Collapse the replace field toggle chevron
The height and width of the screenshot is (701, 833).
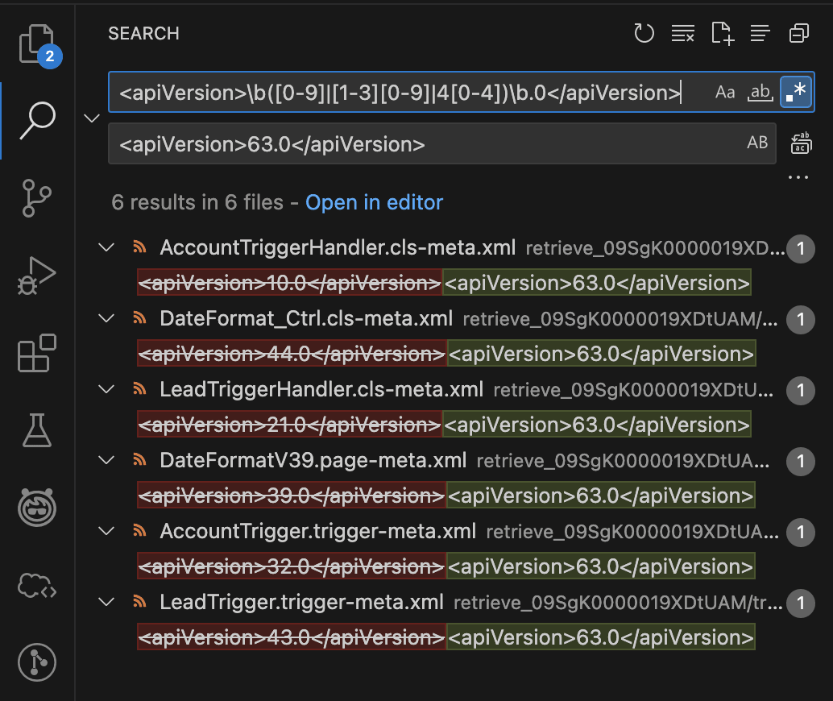[x=92, y=118]
